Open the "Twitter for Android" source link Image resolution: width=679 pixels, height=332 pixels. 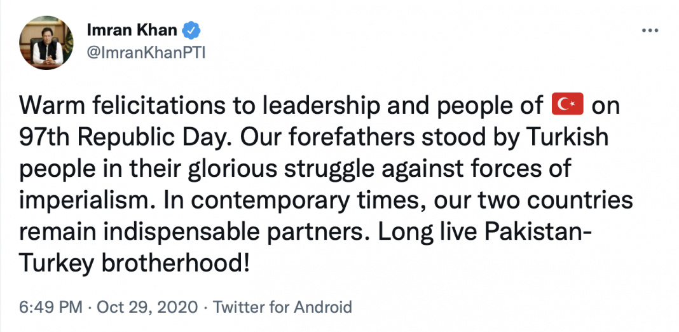click(x=282, y=307)
